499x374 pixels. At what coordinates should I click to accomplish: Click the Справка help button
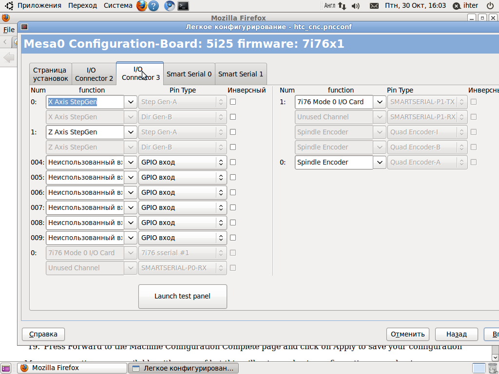click(43, 334)
